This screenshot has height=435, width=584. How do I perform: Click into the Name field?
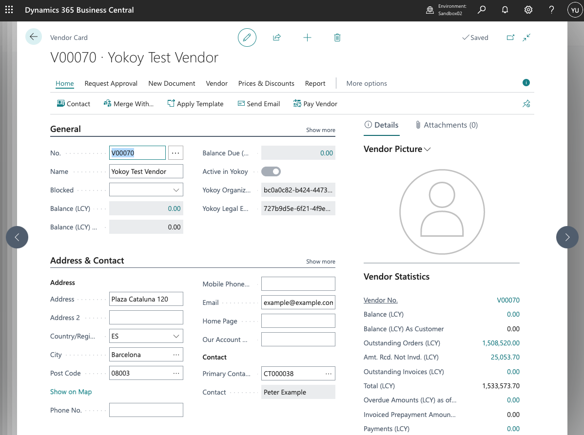tap(146, 171)
